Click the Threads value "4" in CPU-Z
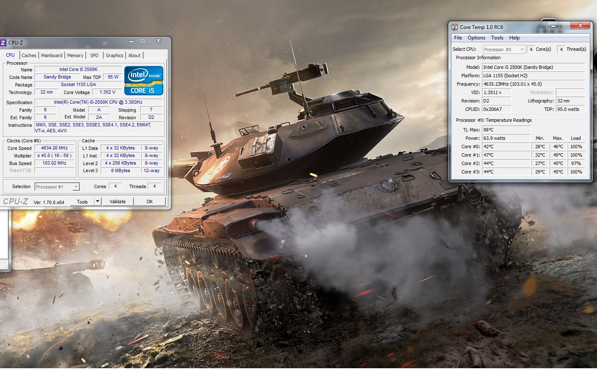Viewport: 597px width, 372px height. pyautogui.click(x=154, y=186)
